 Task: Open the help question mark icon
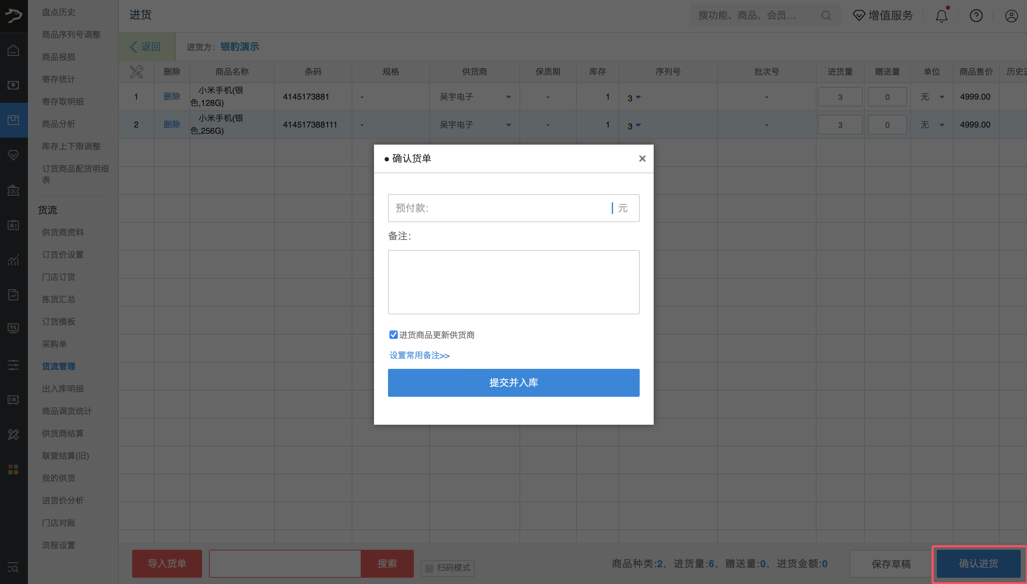(976, 16)
